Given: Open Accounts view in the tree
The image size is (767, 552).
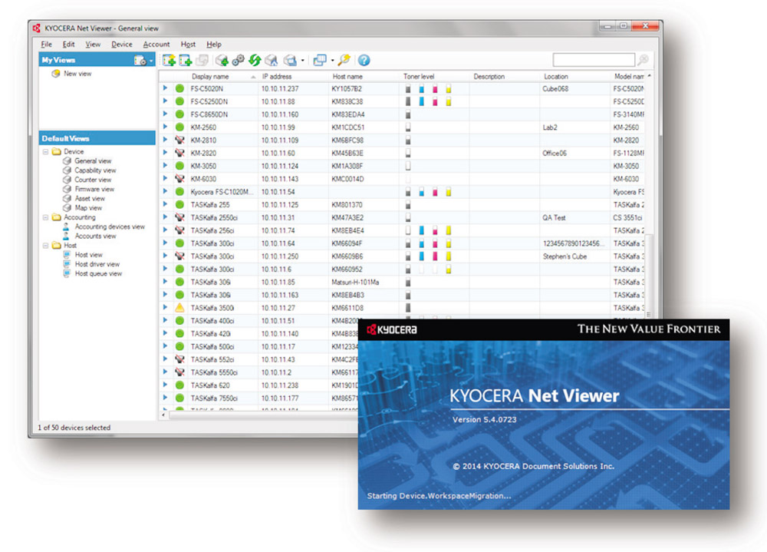Looking at the screenshot, I should [x=95, y=236].
